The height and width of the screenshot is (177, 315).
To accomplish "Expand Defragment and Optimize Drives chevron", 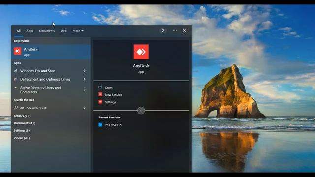I will 84,79.
